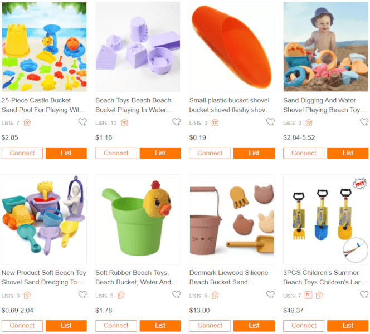The height and width of the screenshot is (334, 370).
Task: Click List for the $13.00 silicone bucket
Action: pos(254,326)
